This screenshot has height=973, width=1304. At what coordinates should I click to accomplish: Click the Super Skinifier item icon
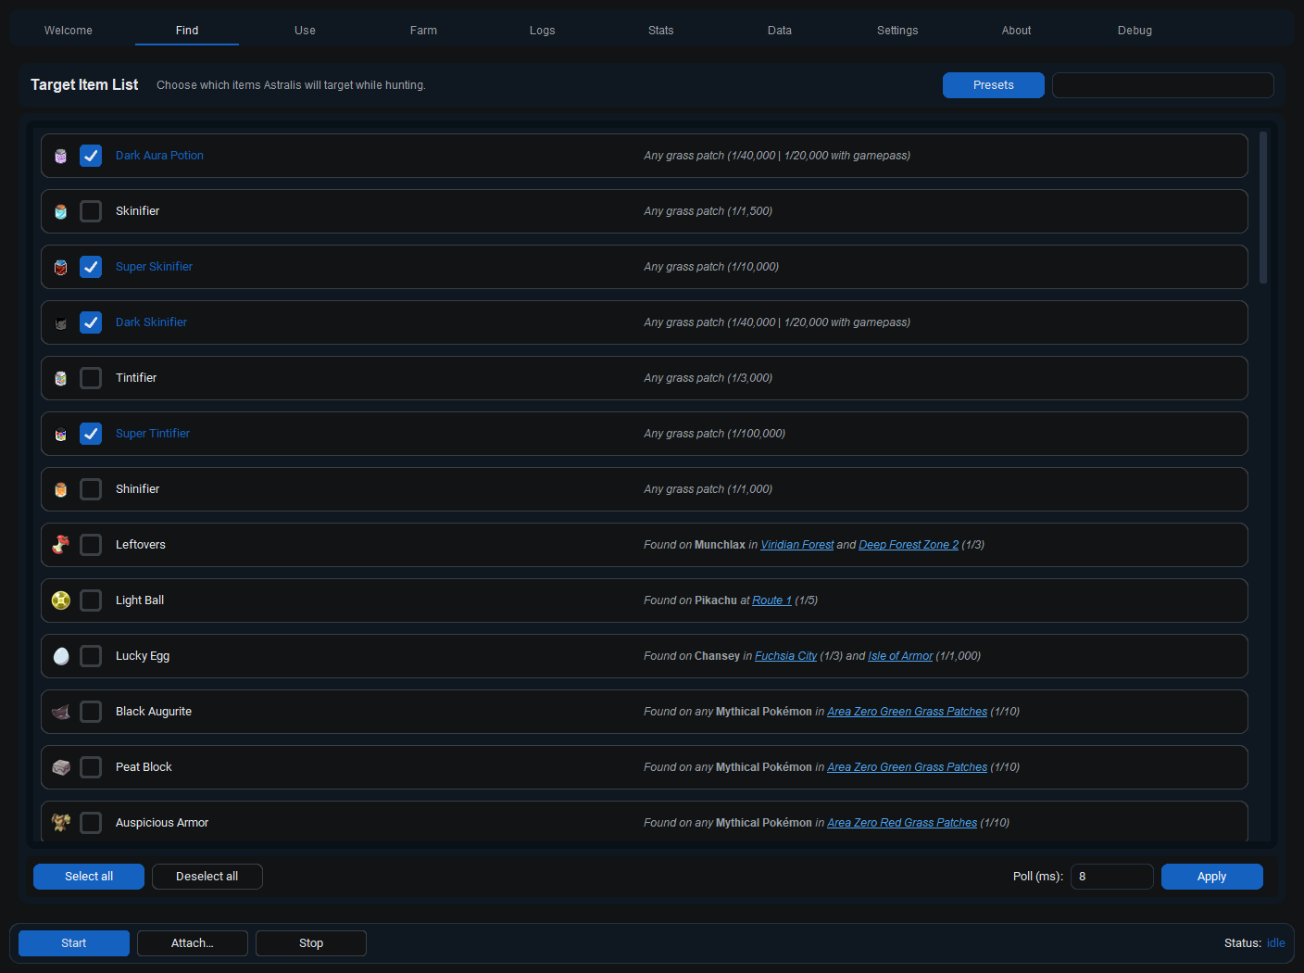61,267
